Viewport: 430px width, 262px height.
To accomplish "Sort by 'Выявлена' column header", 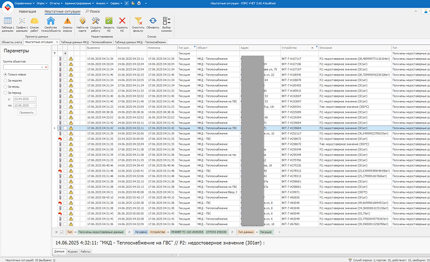I will click(101, 48).
